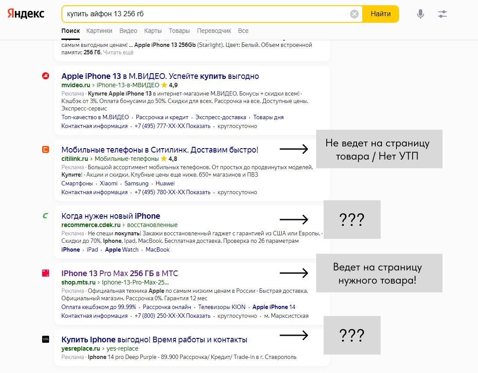Open Мобильные телефоны в Ситилинк result

(160, 150)
